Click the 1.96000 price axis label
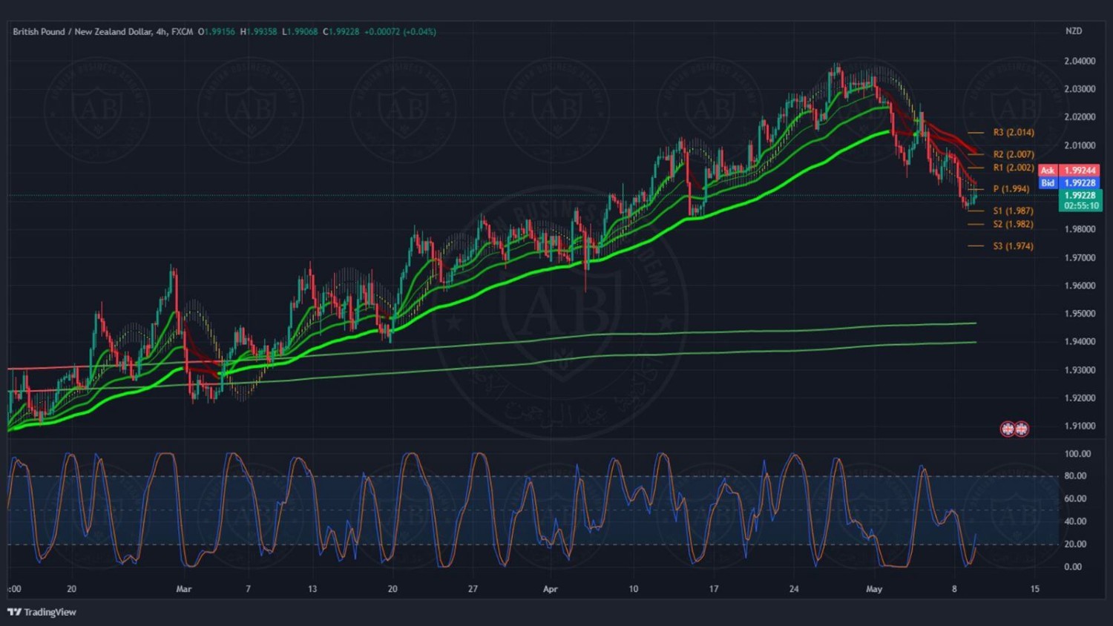This screenshot has width=1113, height=626. [1080, 286]
